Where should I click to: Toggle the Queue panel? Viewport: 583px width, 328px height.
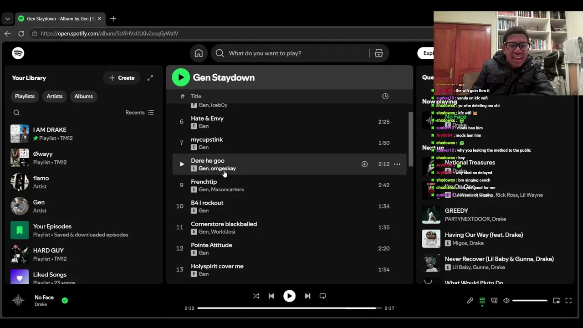(482, 301)
